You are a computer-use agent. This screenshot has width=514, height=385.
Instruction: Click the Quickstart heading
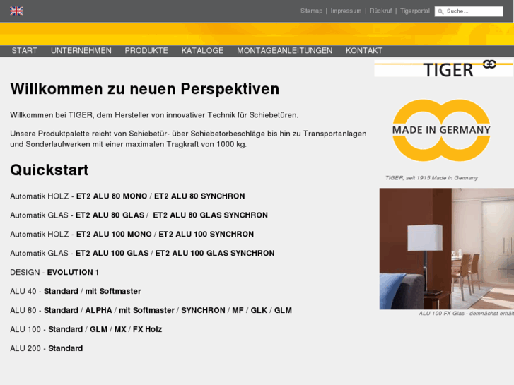click(49, 170)
